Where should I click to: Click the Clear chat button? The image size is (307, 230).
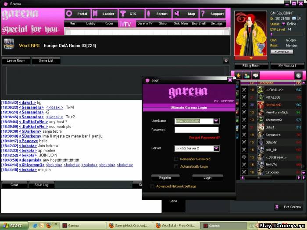point(14,185)
